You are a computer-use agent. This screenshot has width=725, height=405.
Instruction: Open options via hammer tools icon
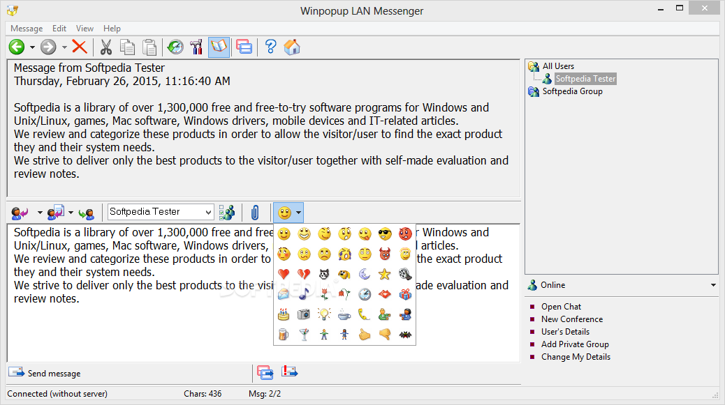196,47
